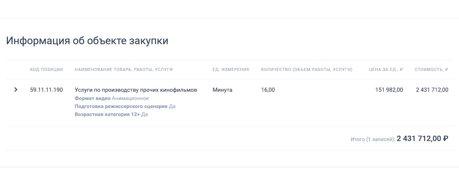Click the 'Стоимость, ₽' column header
The image size is (459, 175).
[431, 69]
